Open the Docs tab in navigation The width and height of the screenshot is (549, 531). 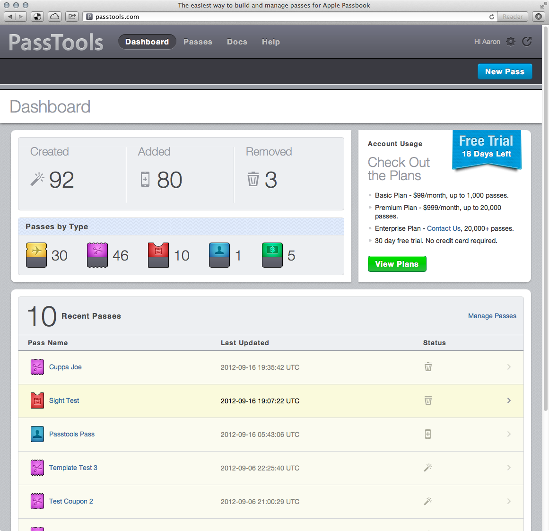click(237, 42)
